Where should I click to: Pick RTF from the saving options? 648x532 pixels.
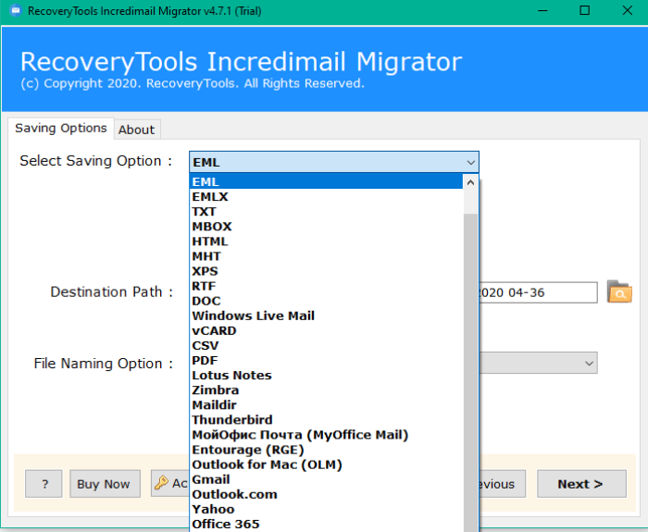click(x=326, y=286)
